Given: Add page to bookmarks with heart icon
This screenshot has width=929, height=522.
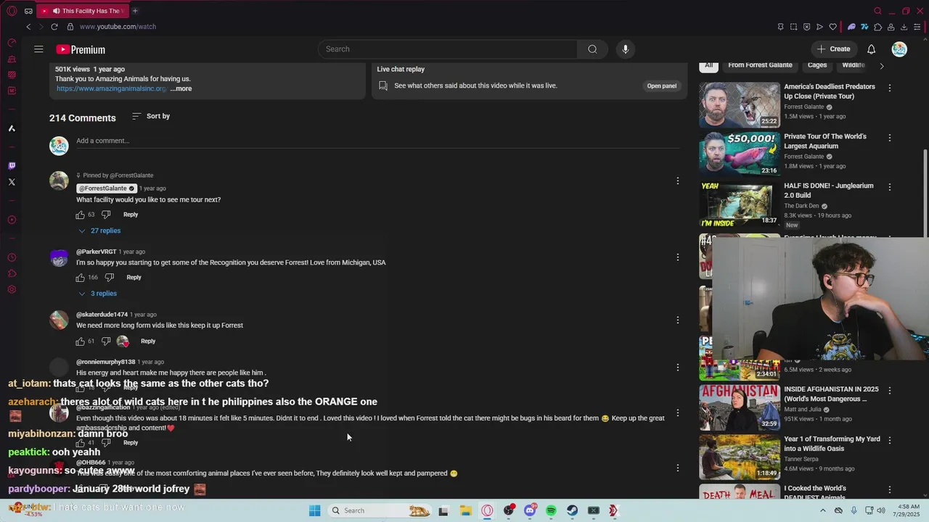Looking at the screenshot, I should [832, 27].
